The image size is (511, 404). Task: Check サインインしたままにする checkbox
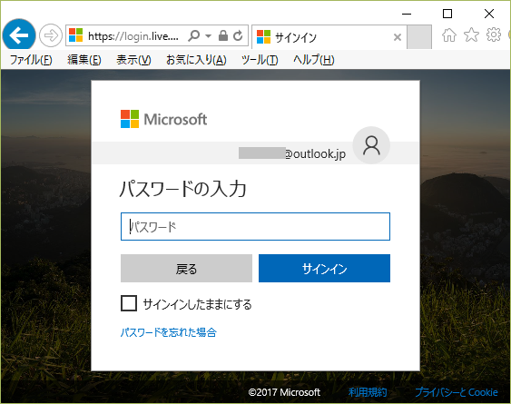[x=129, y=303]
